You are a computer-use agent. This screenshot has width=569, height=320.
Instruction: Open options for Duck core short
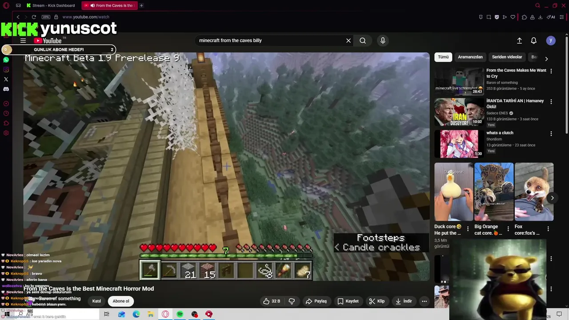[468, 229]
